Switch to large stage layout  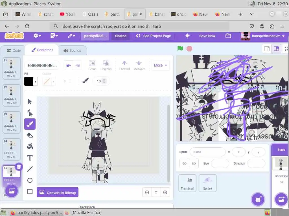[x=276, y=49]
